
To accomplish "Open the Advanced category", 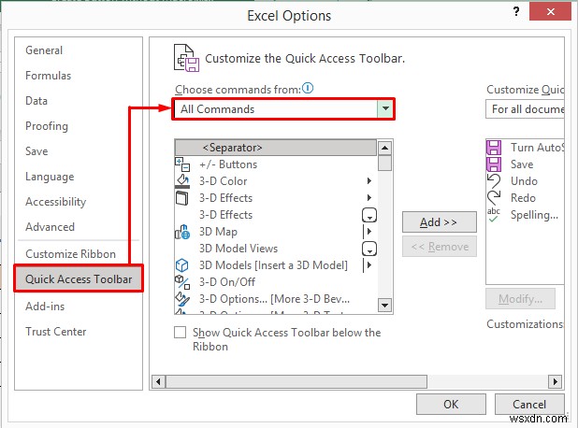I will point(50,227).
